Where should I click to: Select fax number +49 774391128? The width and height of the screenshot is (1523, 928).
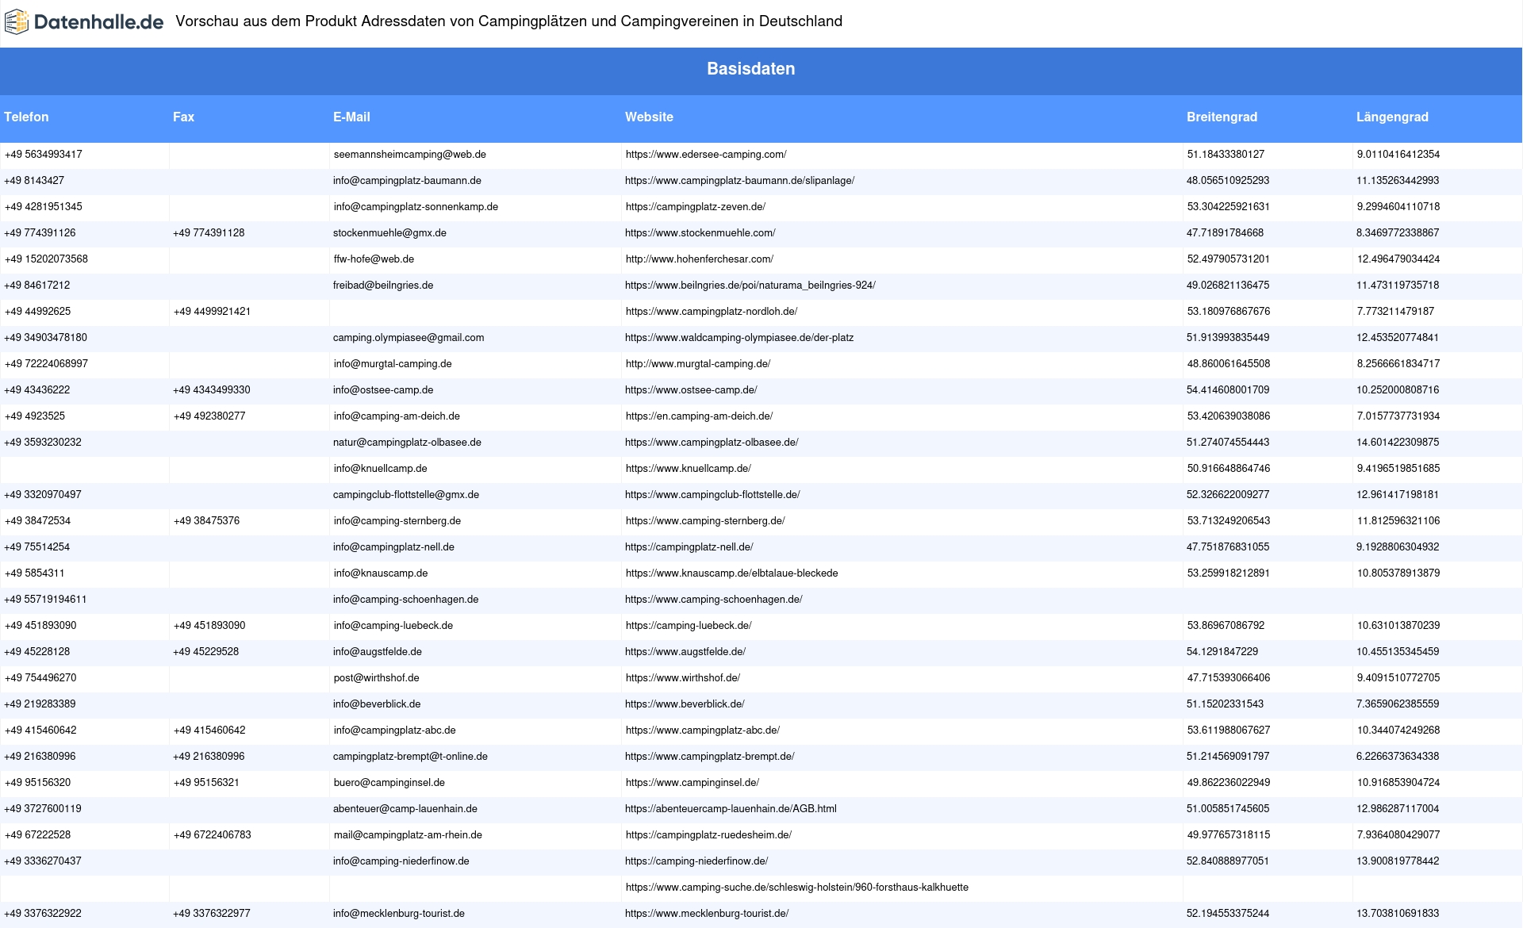tap(209, 233)
